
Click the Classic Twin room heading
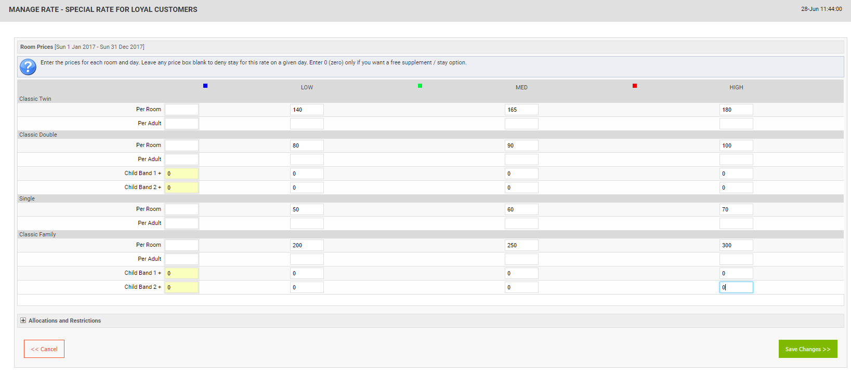point(35,99)
